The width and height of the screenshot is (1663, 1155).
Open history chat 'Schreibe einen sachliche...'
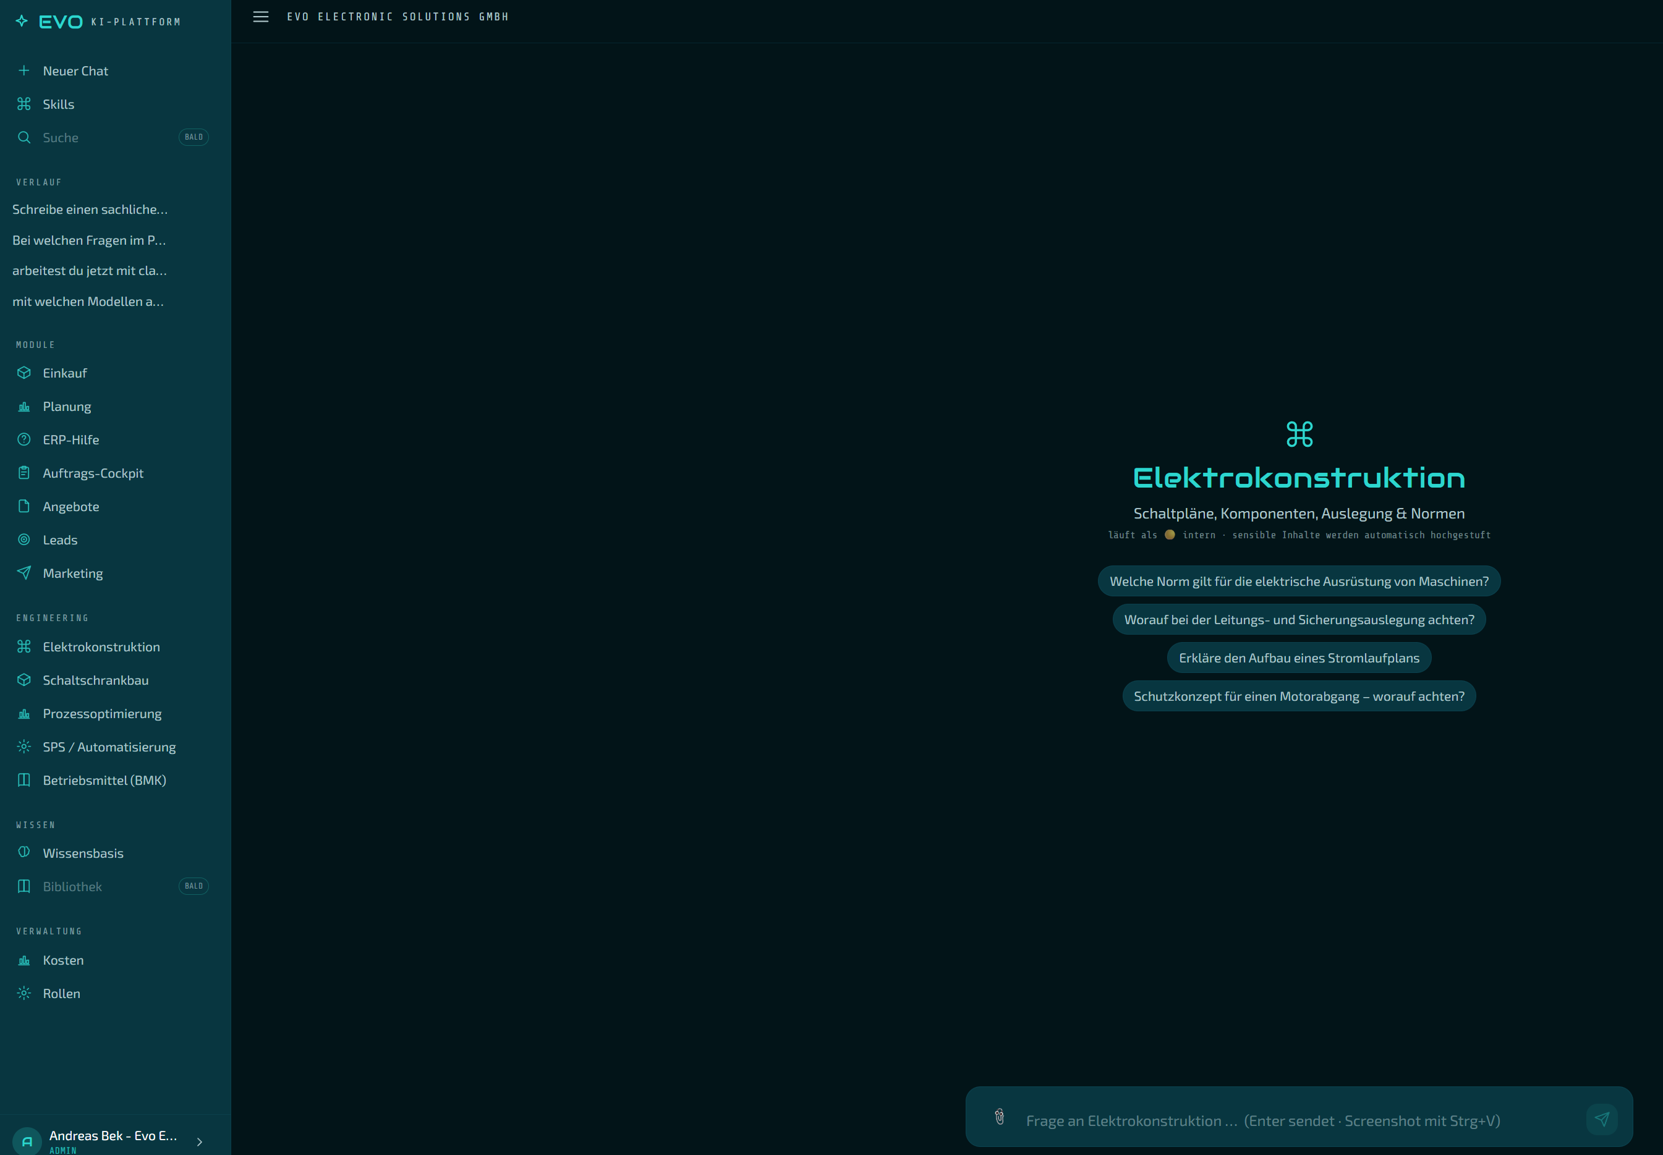[x=90, y=209]
